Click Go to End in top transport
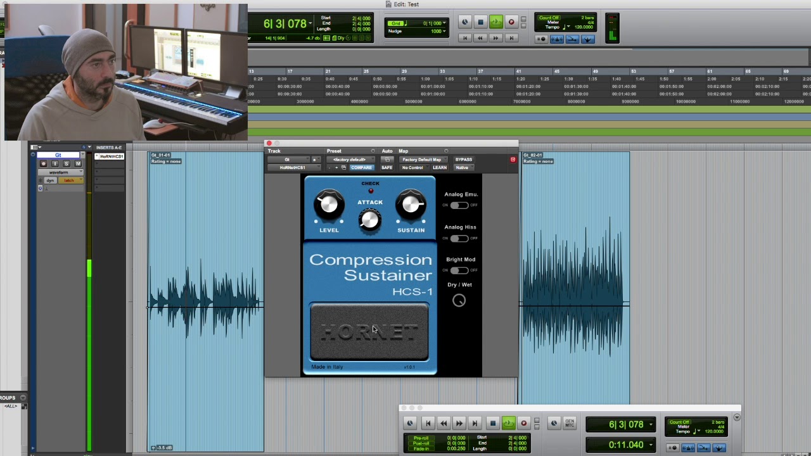 (x=511, y=38)
